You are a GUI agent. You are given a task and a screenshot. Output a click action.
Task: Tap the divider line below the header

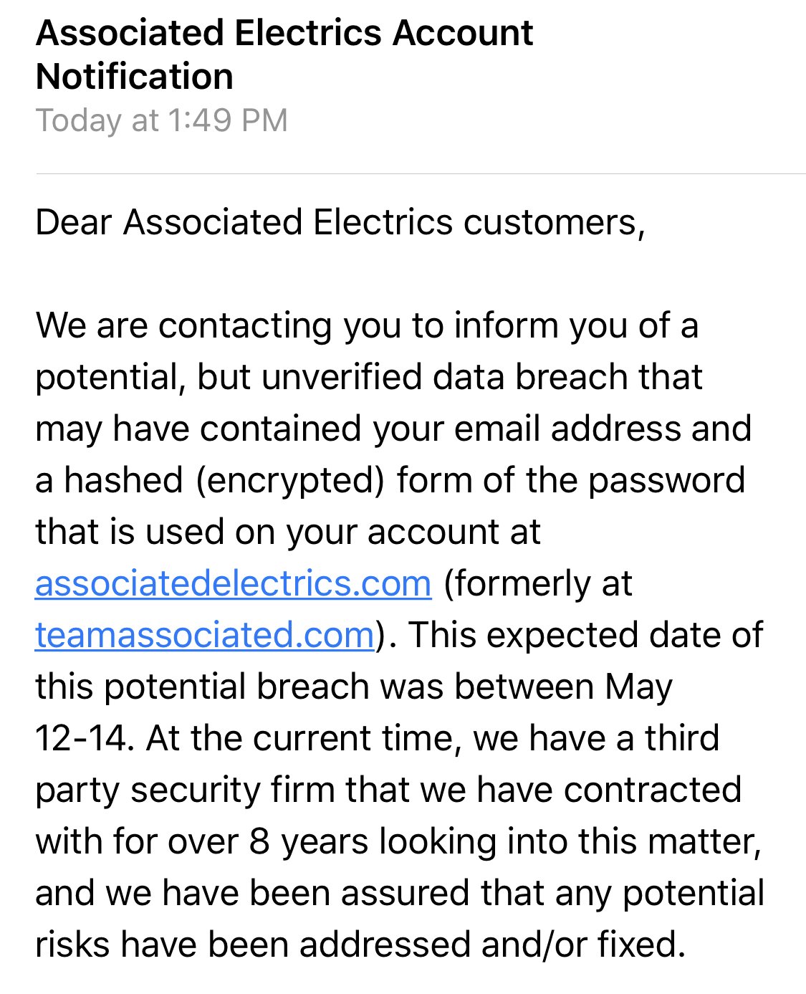pos(421,173)
